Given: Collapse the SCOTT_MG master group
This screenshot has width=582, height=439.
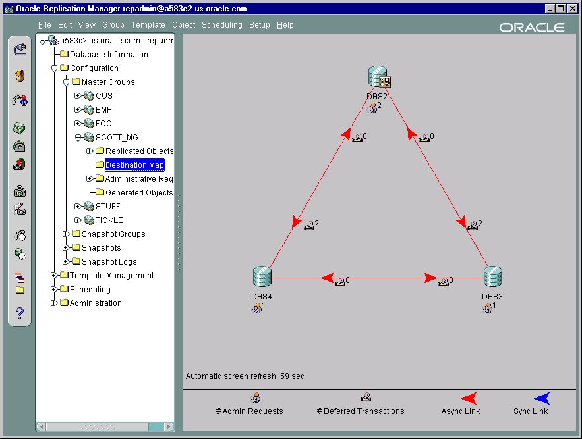Looking at the screenshot, I should point(77,138).
